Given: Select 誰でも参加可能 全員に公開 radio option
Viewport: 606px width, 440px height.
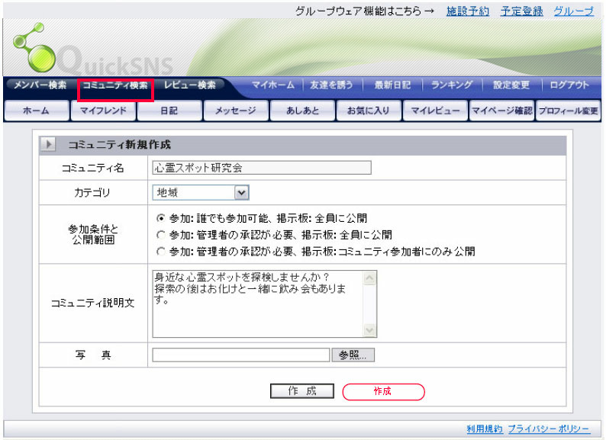Looking at the screenshot, I should [160, 218].
